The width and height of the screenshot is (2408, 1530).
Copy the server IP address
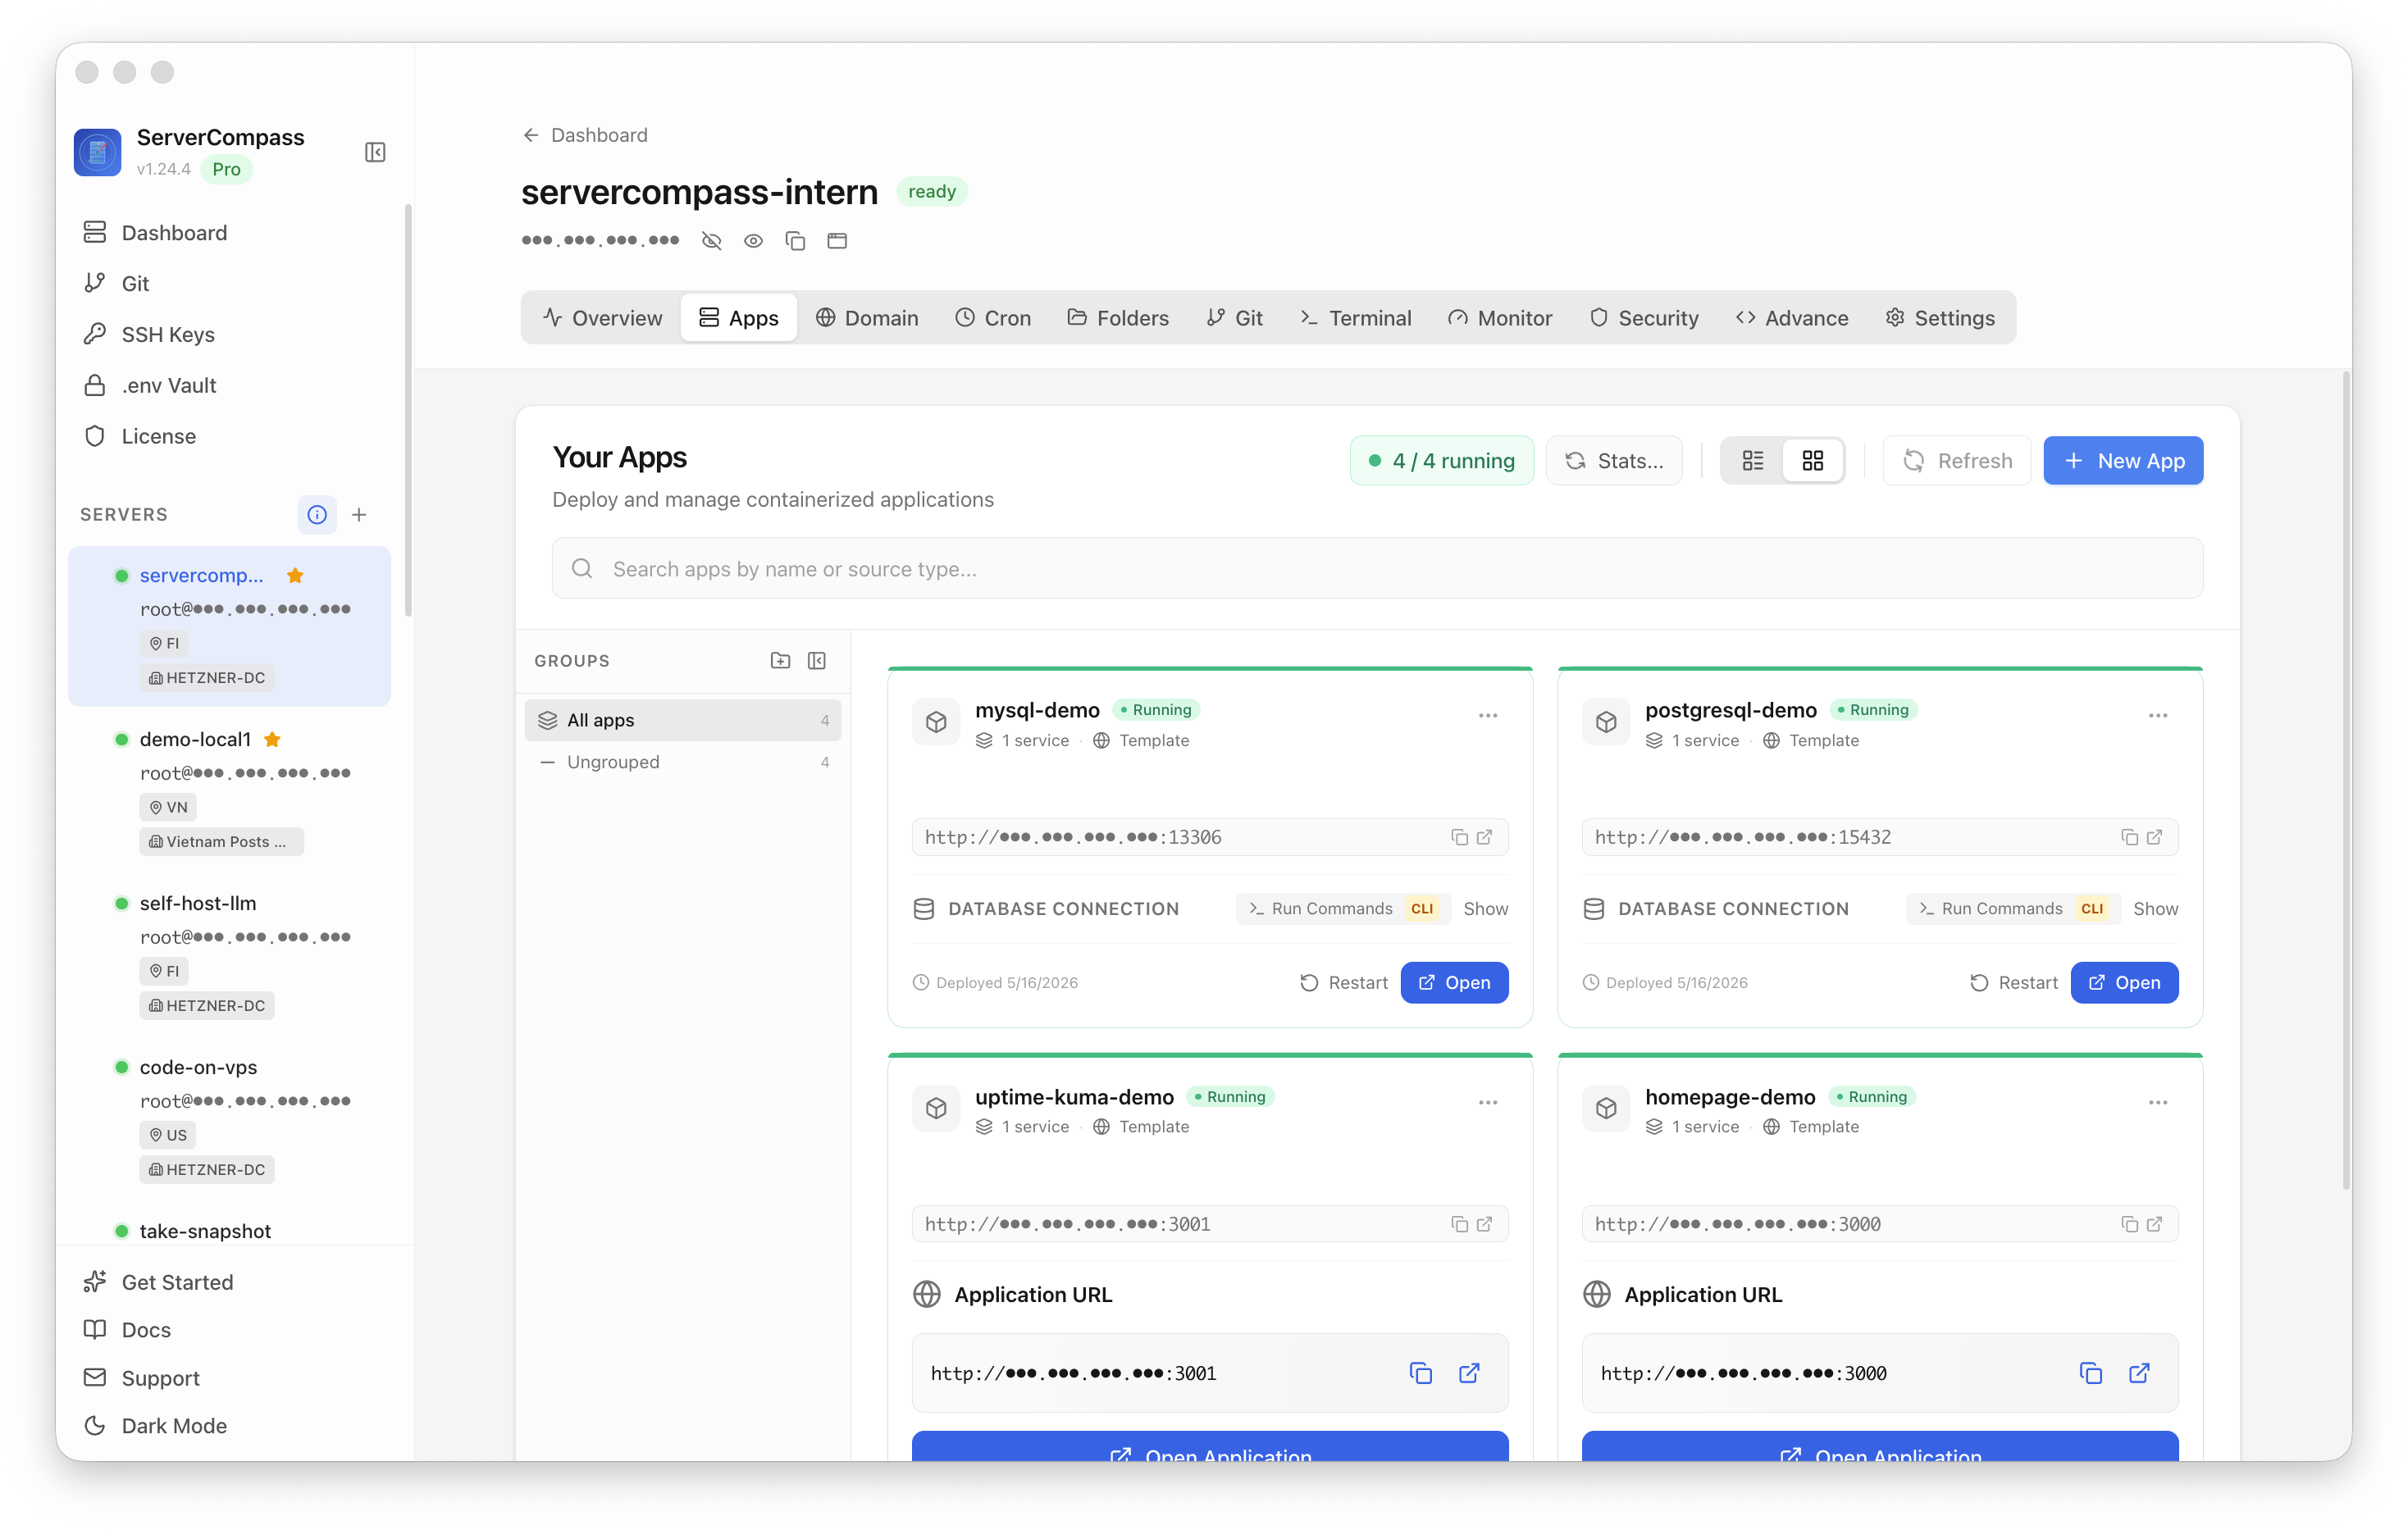[x=795, y=241]
